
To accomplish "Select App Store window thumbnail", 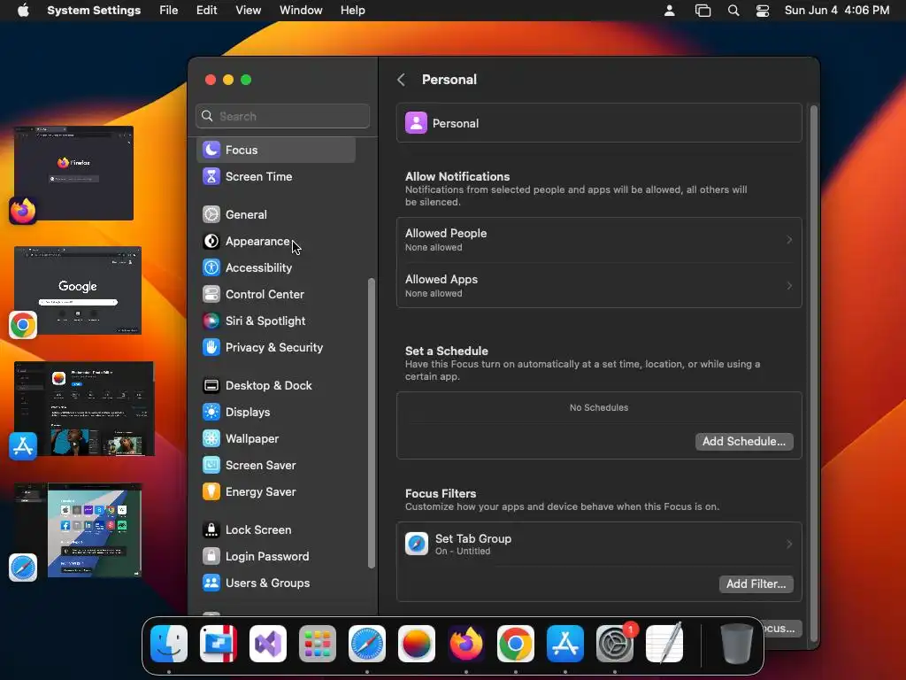I will coord(84,409).
